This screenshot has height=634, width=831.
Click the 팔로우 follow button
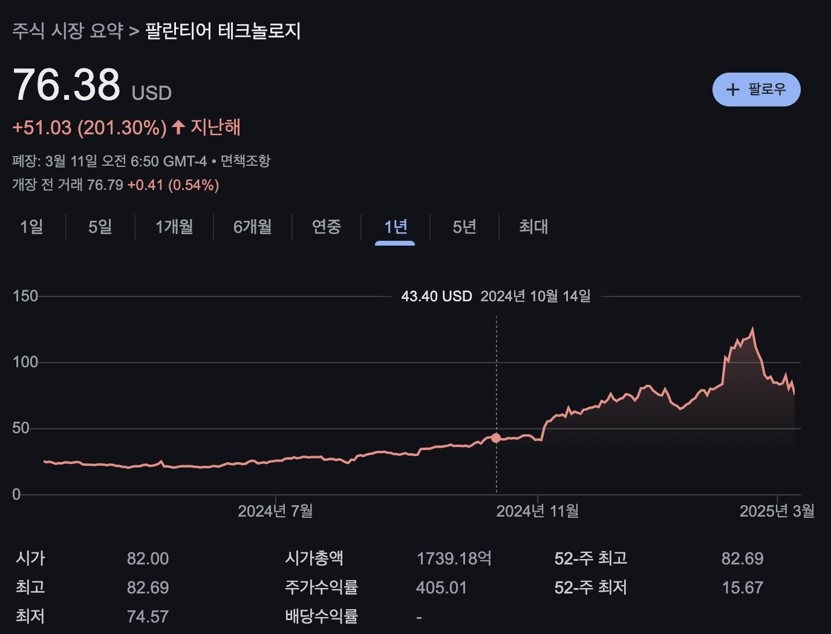coord(756,90)
